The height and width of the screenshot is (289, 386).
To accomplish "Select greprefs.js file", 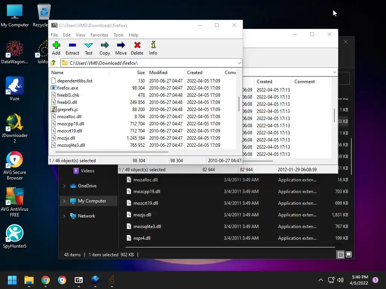I will tap(67, 110).
